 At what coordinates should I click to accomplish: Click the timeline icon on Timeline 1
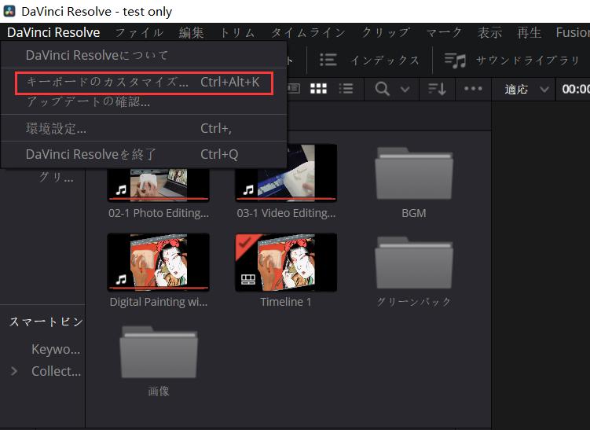coord(248,279)
